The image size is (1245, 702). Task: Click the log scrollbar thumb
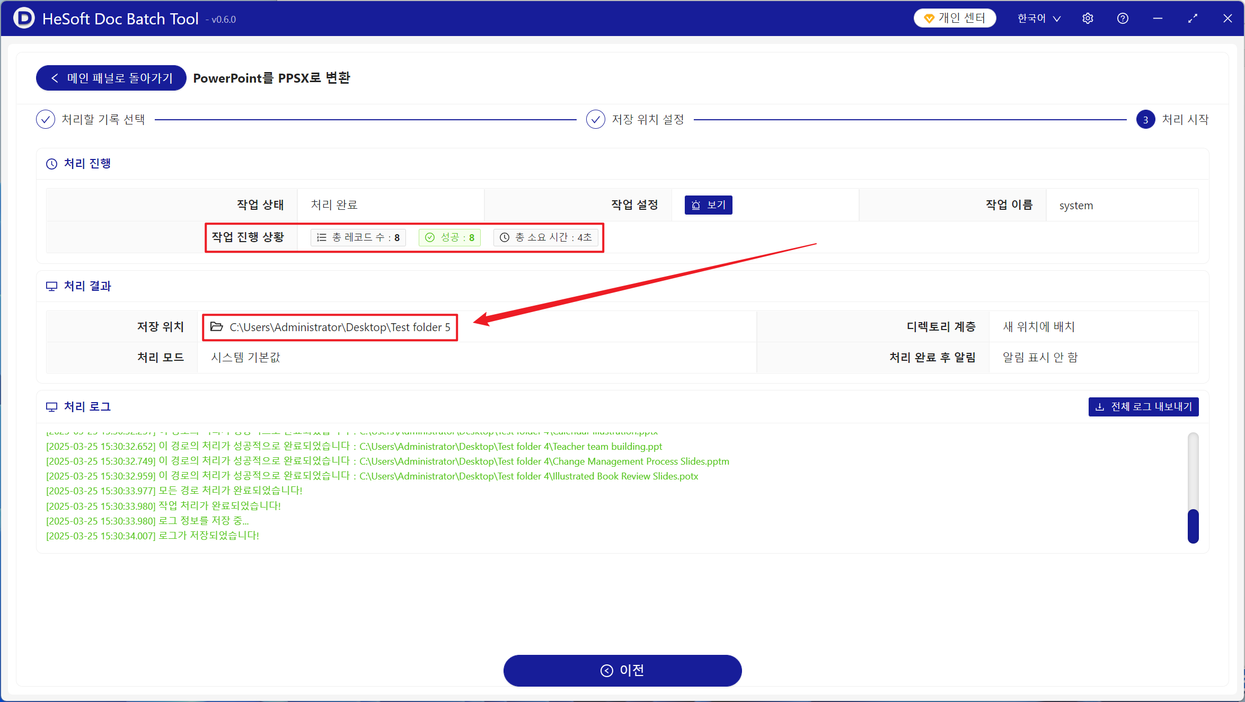coord(1193,526)
